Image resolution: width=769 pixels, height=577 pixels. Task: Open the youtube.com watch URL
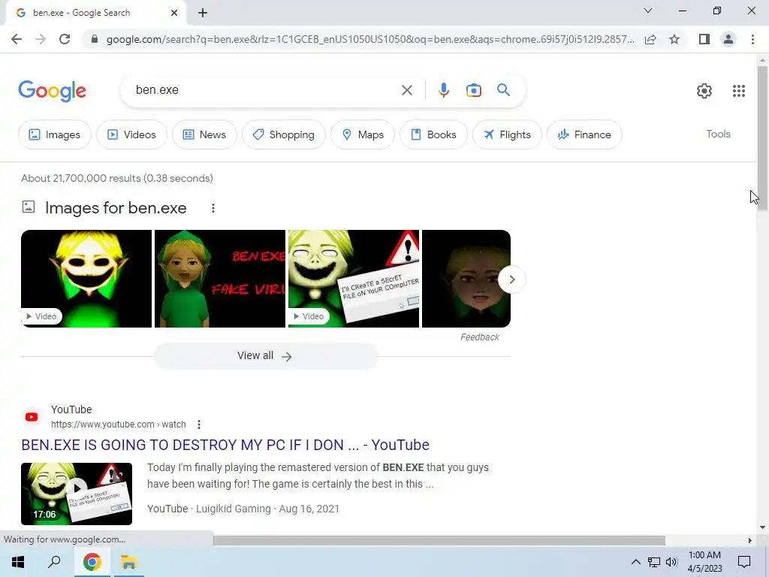pos(118,424)
